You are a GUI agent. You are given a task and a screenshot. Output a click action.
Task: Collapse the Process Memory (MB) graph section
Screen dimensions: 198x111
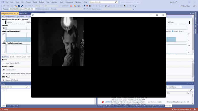pos(2,31)
